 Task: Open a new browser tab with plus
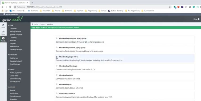[32, 3]
